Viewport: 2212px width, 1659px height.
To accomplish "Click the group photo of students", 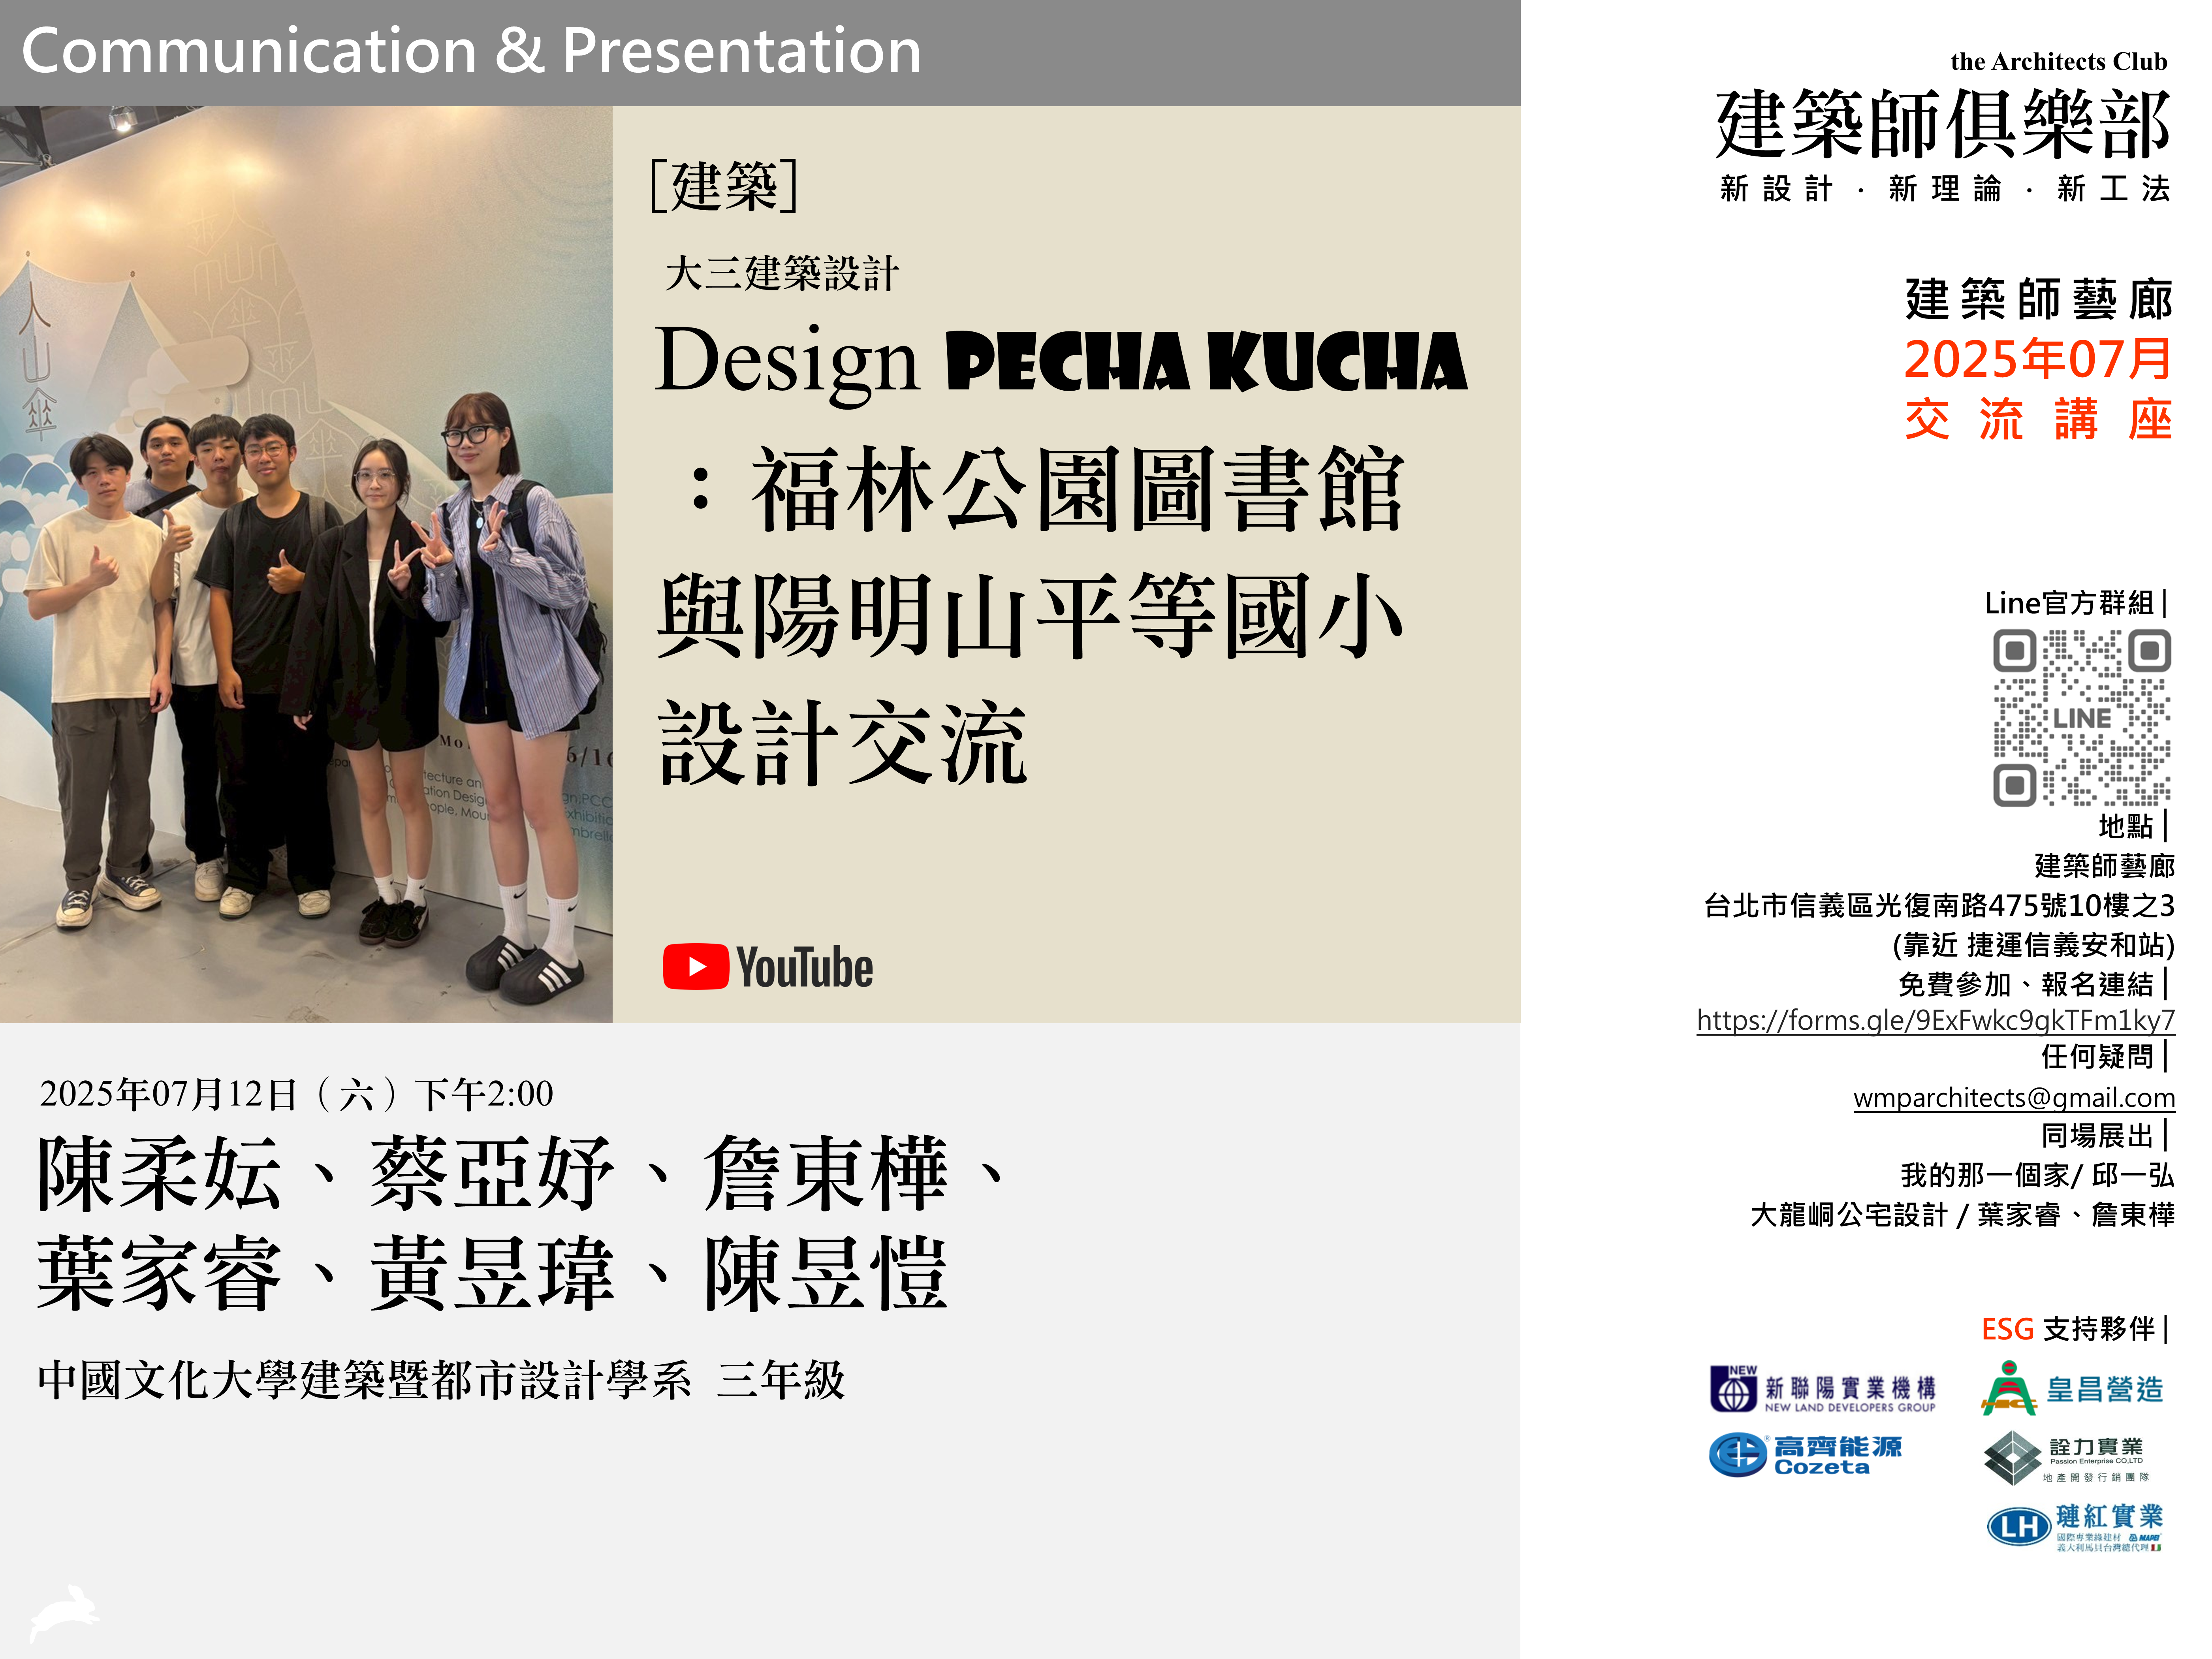I will coord(306,564).
